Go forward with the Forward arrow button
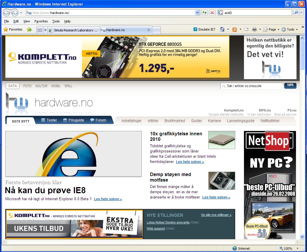The height and width of the screenshot is (252, 307). click(x=15, y=13)
